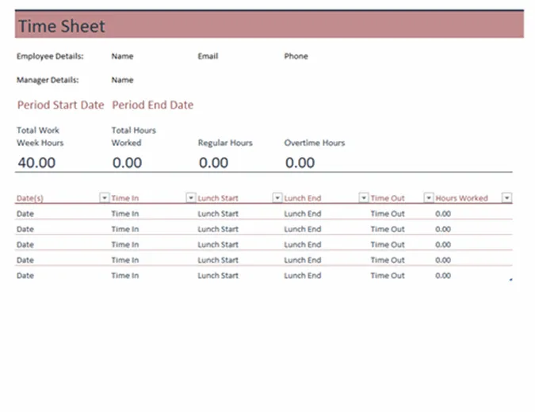Click the 40.00 total work week hours value

pos(36,162)
